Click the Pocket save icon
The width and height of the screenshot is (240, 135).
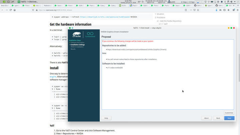(194, 10)
